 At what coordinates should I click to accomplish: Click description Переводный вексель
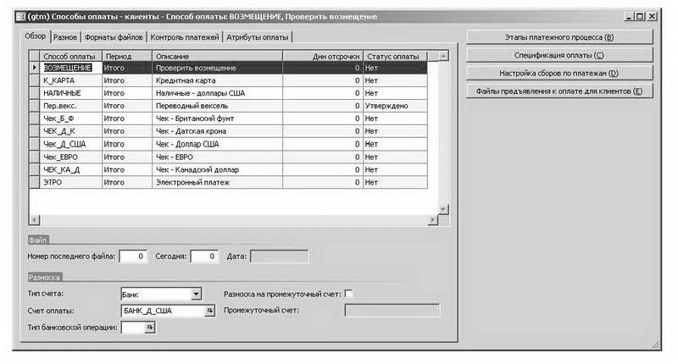click(218, 106)
